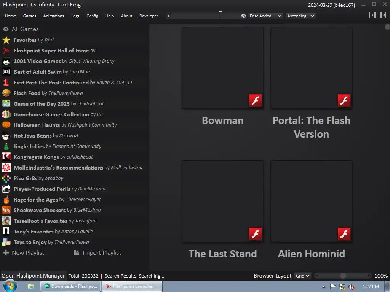Toggle the left sidebar panel icon

372,15
